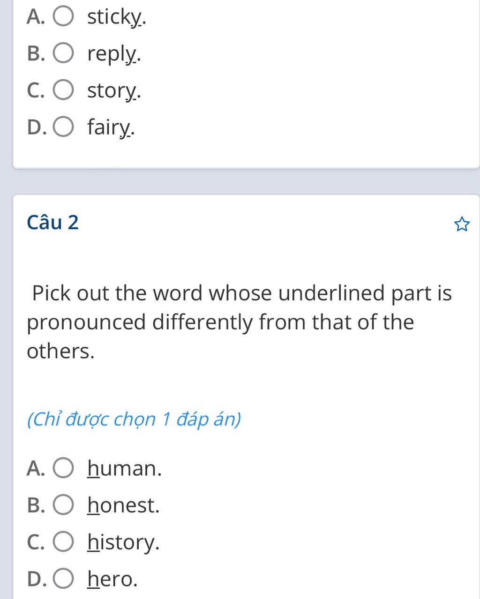480x599 pixels.
Task: Tap the answer word story
Action: tap(113, 91)
